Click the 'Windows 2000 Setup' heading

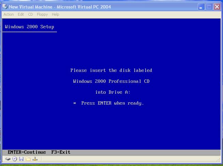pyautogui.click(x=29, y=27)
